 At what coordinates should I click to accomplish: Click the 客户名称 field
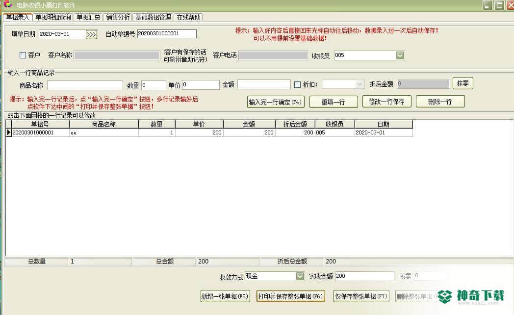pyautogui.click(x=117, y=55)
